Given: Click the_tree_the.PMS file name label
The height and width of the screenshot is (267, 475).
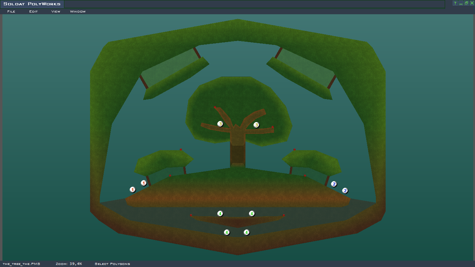Looking at the screenshot, I should [x=21, y=264].
